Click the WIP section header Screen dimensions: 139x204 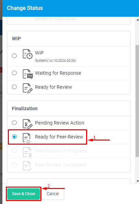16,39
